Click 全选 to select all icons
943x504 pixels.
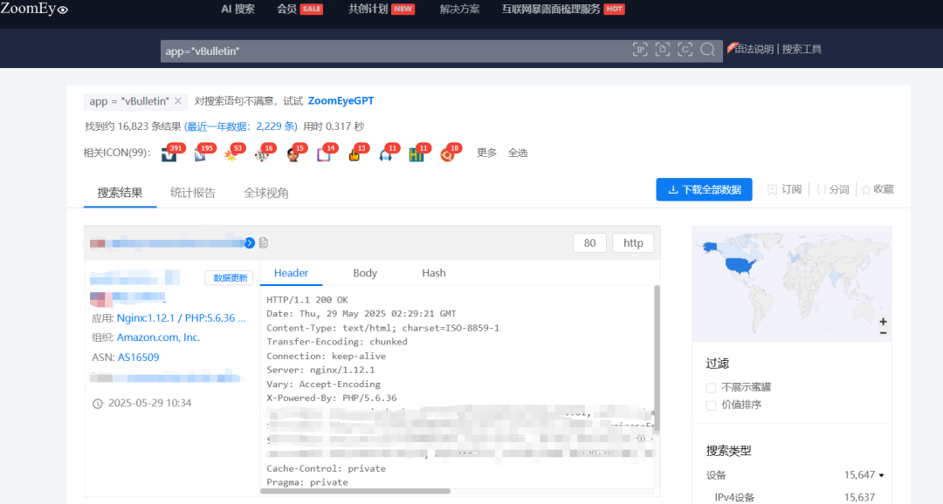(517, 153)
